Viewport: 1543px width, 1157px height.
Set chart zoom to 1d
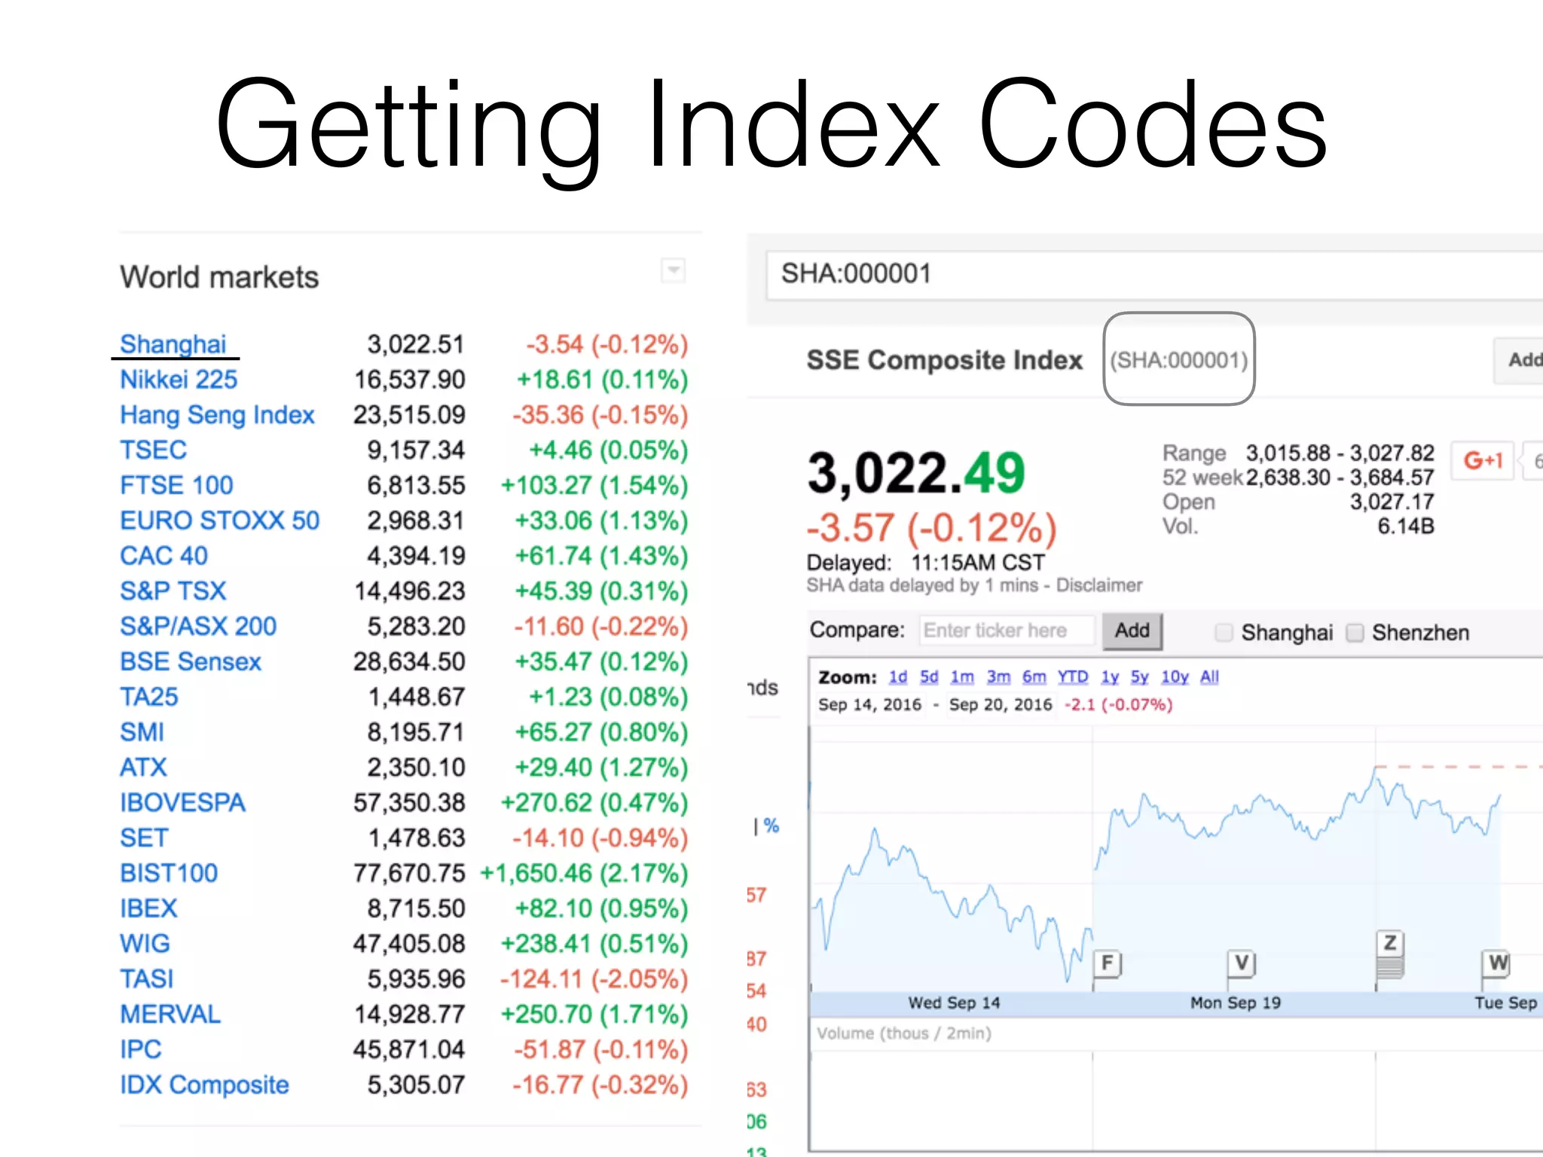(x=897, y=677)
